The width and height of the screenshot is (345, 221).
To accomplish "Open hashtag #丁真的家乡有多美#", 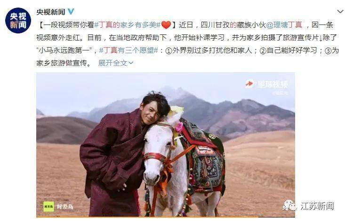I will [128, 25].
